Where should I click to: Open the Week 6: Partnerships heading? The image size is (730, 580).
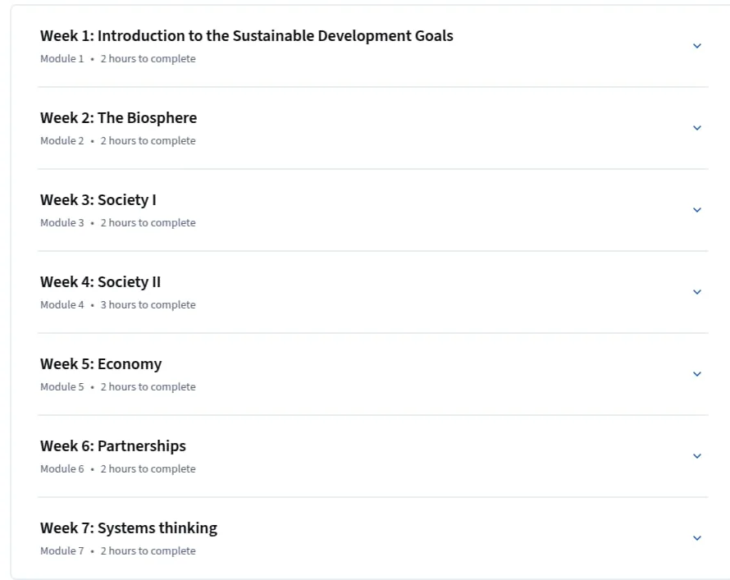[x=113, y=446]
